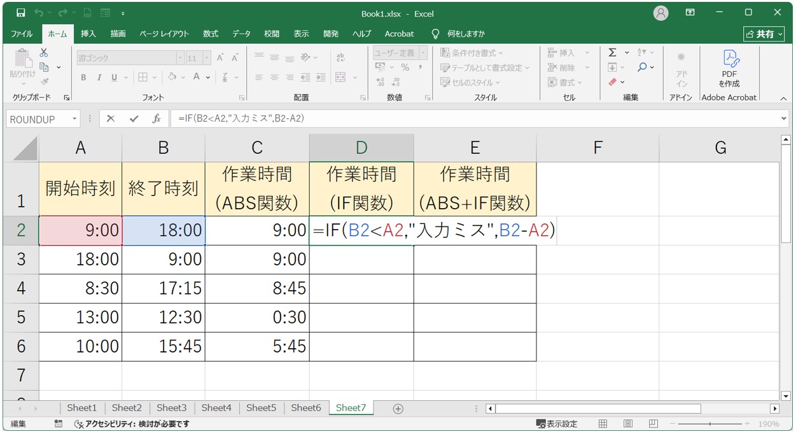Add a new sheet with plus icon
Image resolution: width=796 pixels, height=434 pixels.
point(398,409)
